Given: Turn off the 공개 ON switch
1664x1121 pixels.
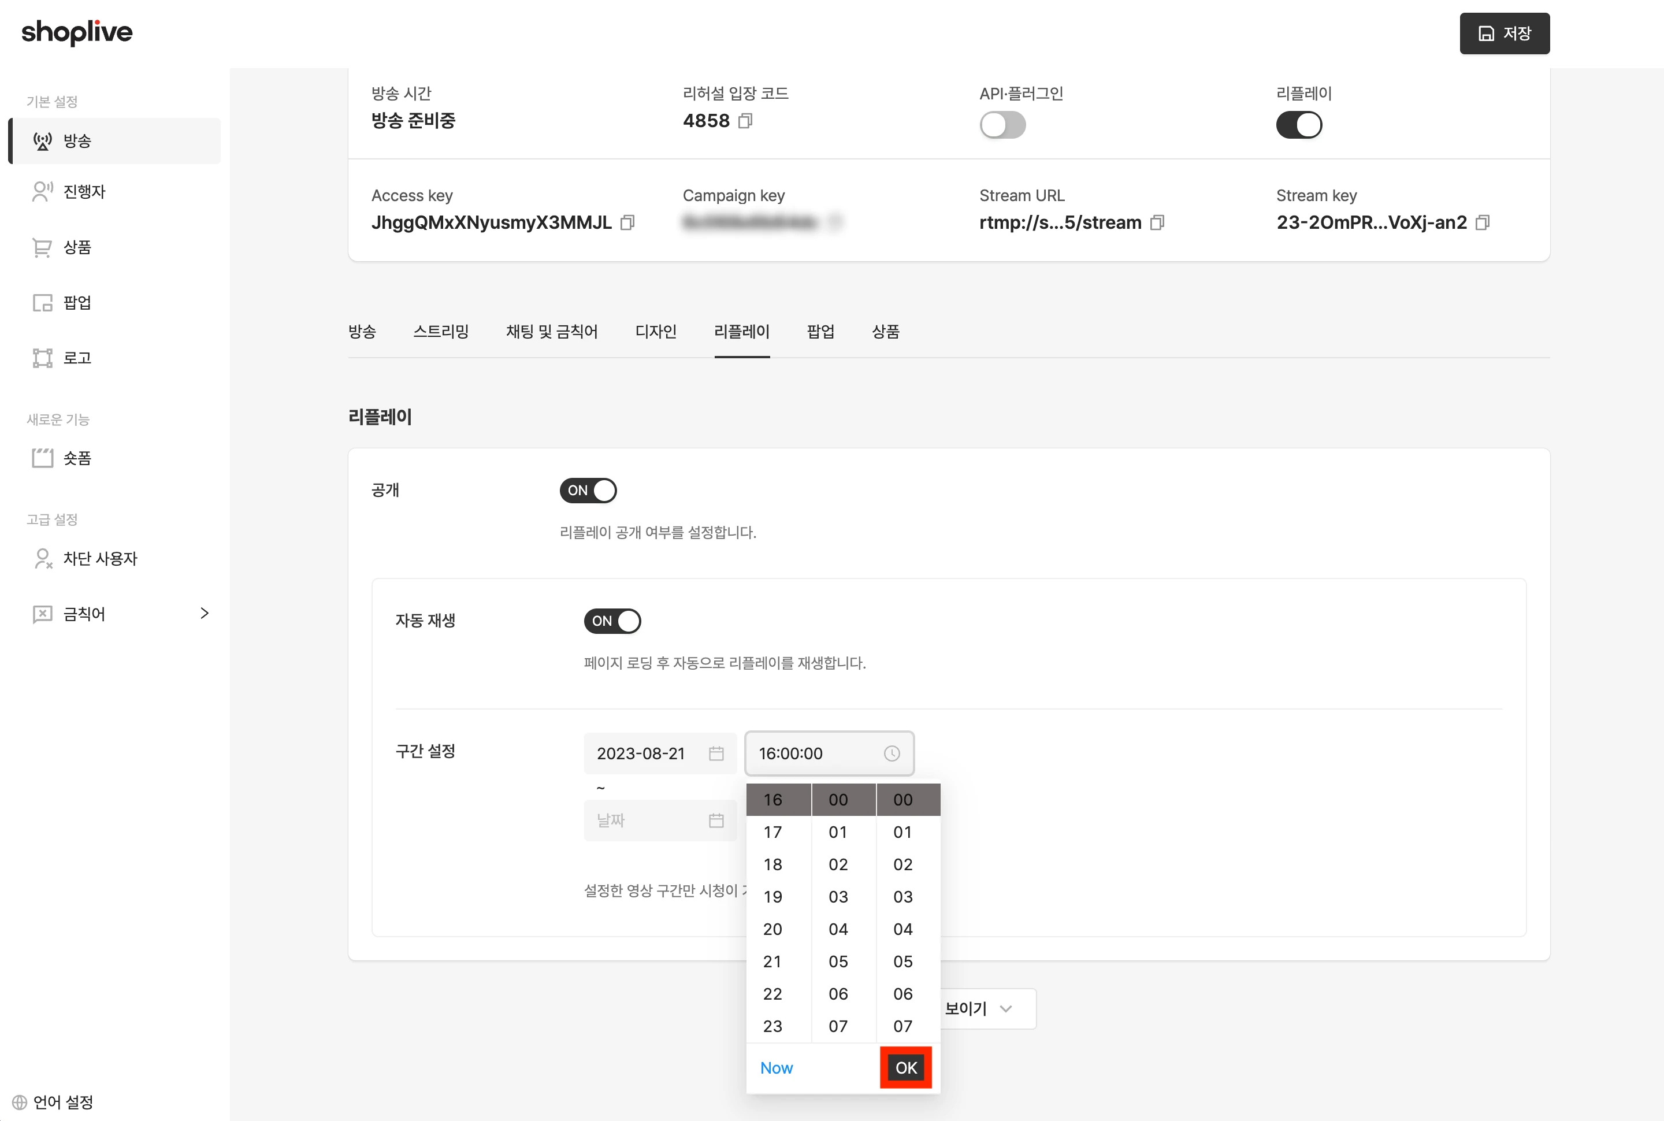Looking at the screenshot, I should point(588,491).
